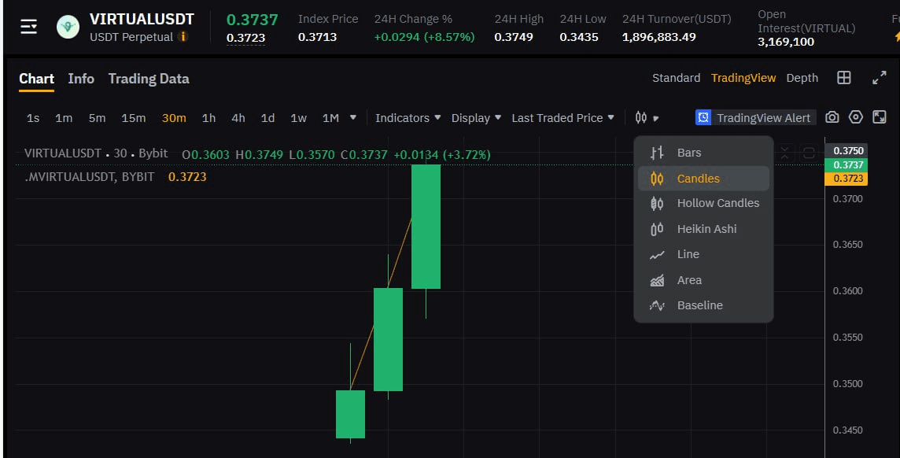
Task: Select the 1h timeframe
Action: [209, 118]
